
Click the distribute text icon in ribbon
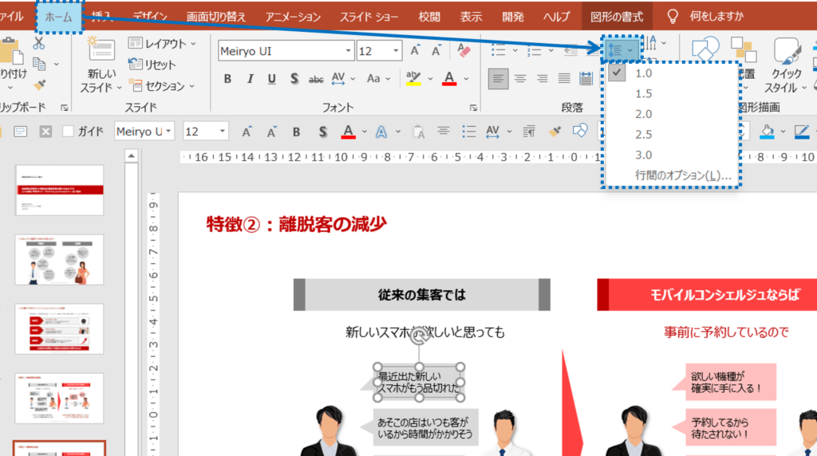pos(586,79)
